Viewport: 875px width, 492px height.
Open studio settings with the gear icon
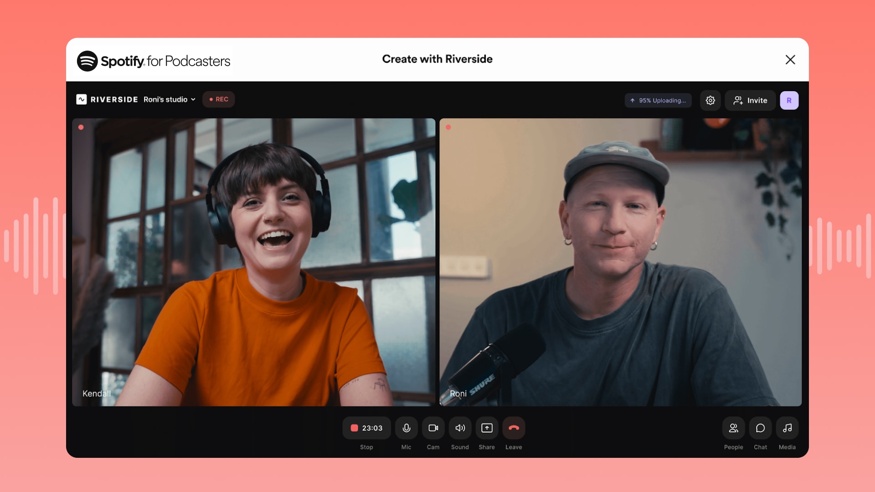pyautogui.click(x=710, y=100)
